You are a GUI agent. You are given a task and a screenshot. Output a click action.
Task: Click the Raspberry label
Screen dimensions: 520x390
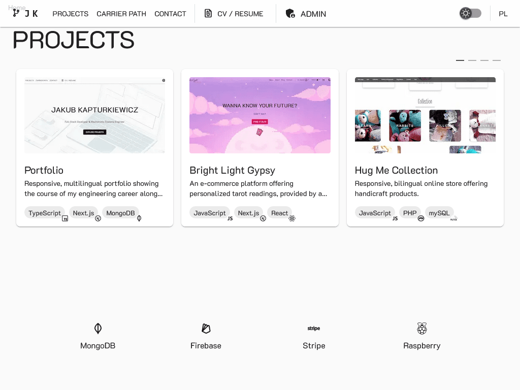point(422,346)
